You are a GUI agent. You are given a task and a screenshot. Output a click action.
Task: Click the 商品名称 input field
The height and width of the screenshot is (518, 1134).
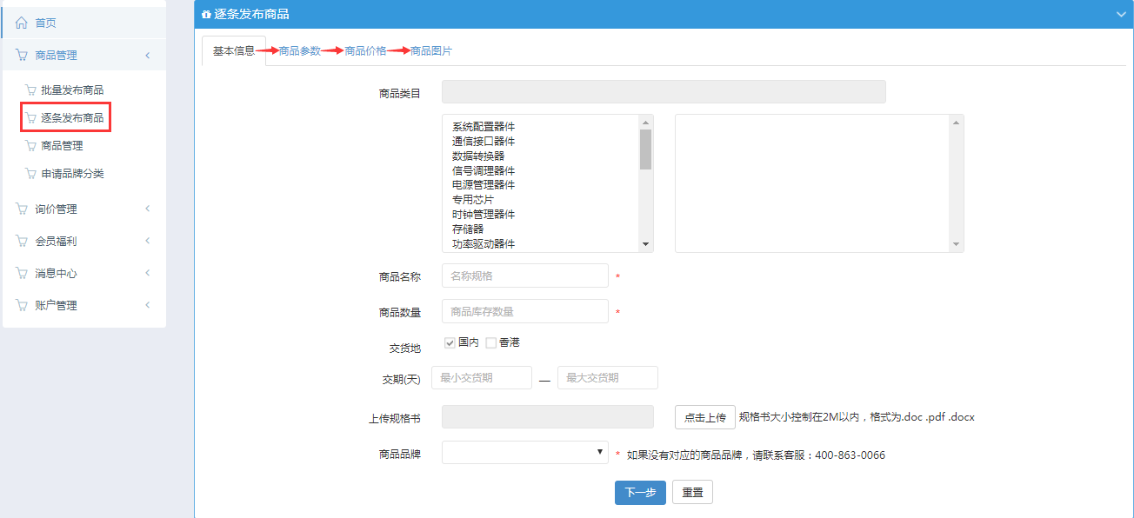[x=524, y=276]
